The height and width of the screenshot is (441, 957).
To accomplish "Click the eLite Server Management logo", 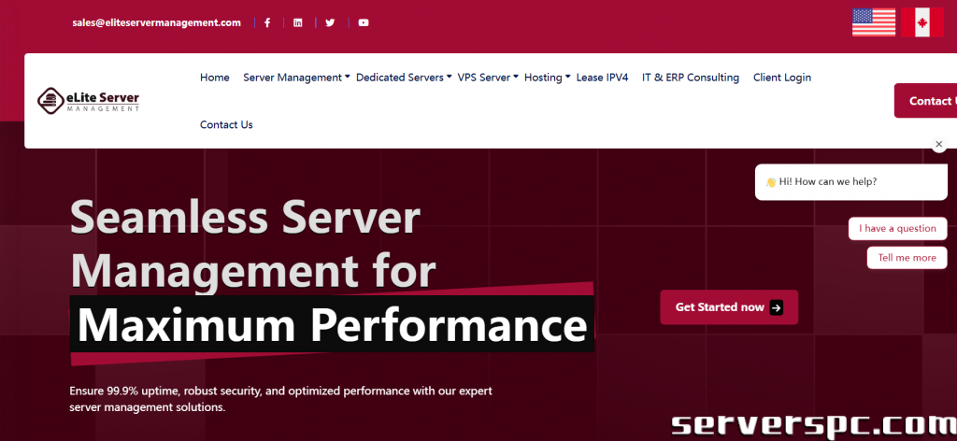I will coord(89,100).
